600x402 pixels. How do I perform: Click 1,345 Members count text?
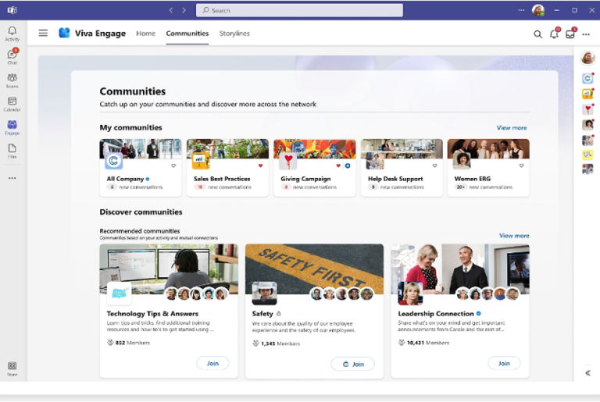tap(280, 343)
